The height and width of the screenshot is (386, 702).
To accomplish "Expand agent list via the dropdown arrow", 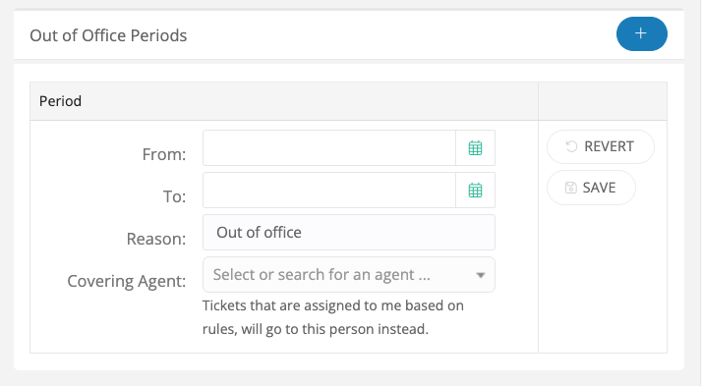I will (x=481, y=275).
